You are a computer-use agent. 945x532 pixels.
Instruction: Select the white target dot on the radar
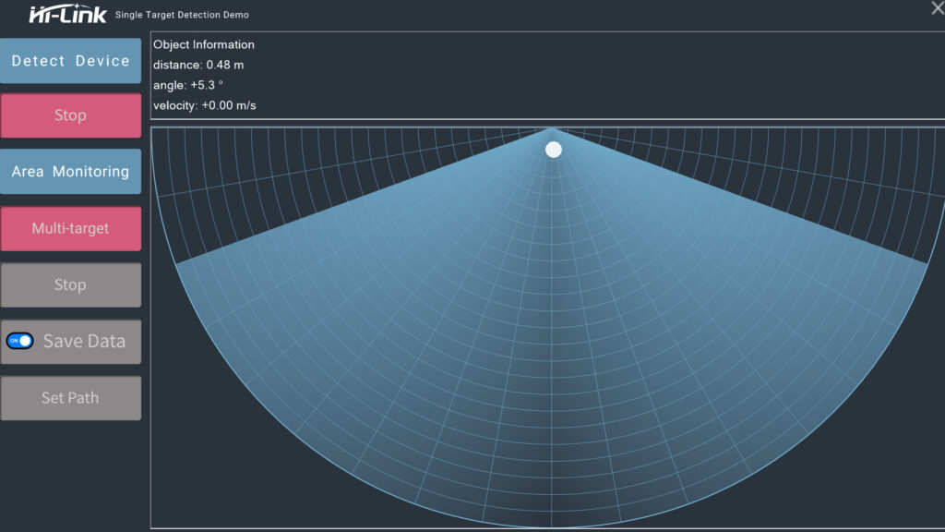(554, 150)
